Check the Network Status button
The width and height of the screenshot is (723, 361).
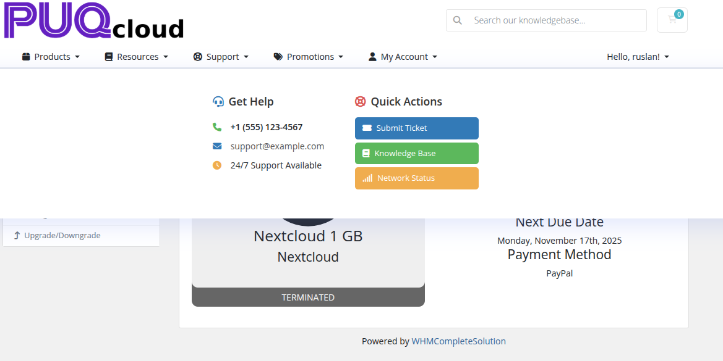[x=416, y=178]
